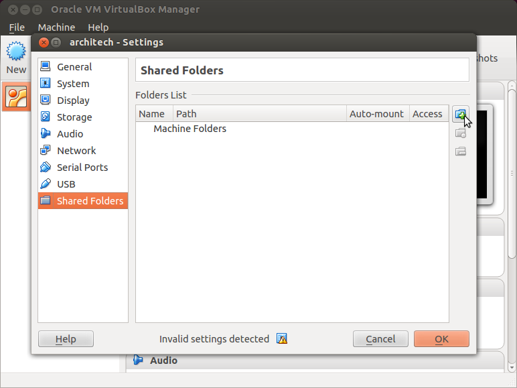
Task: Select Shared Folders settings category
Action: click(x=83, y=200)
